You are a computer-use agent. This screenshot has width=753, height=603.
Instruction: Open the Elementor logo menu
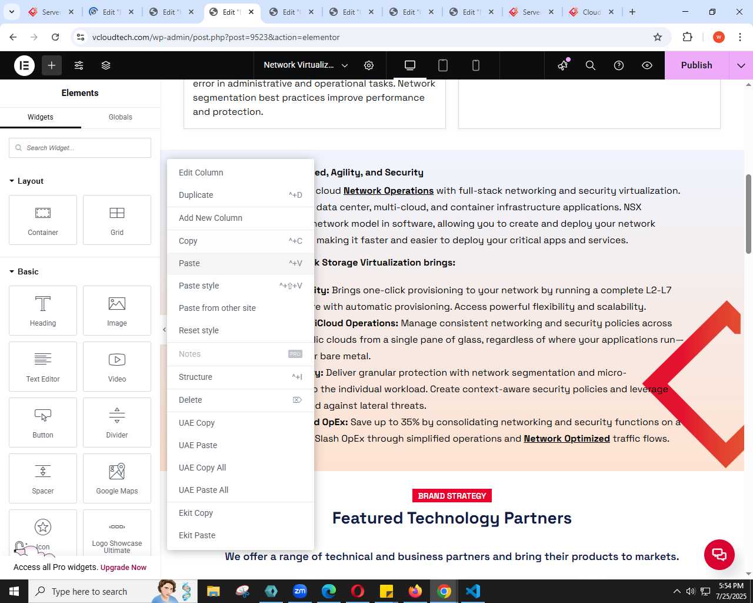(24, 65)
